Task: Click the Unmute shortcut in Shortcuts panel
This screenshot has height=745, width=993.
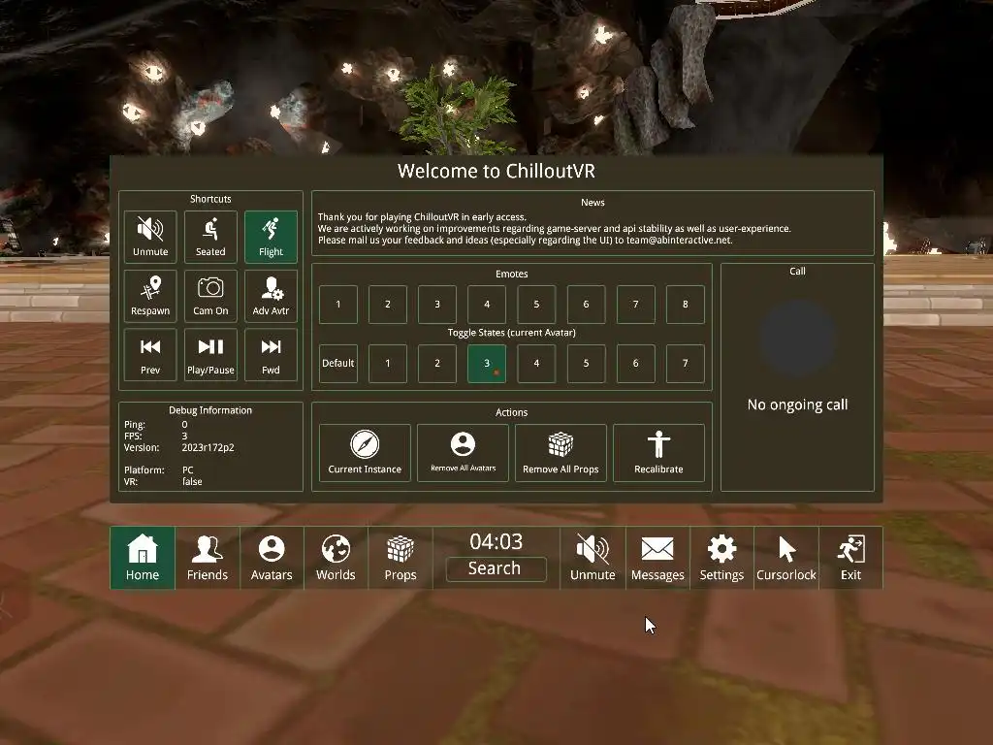Action: pyautogui.click(x=150, y=237)
